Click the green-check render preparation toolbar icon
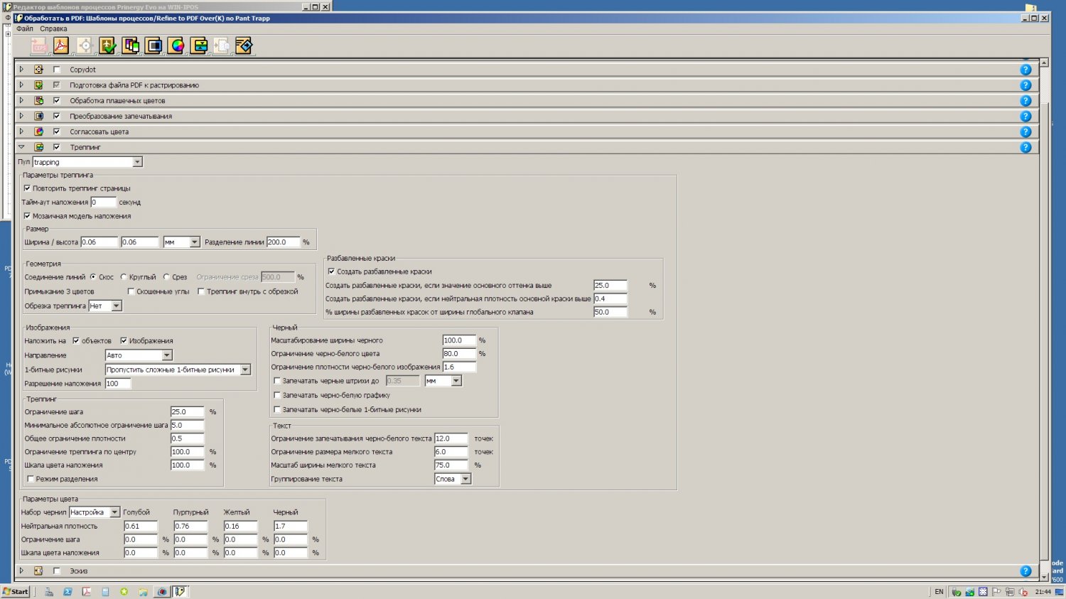This screenshot has width=1066, height=599. coord(107,46)
